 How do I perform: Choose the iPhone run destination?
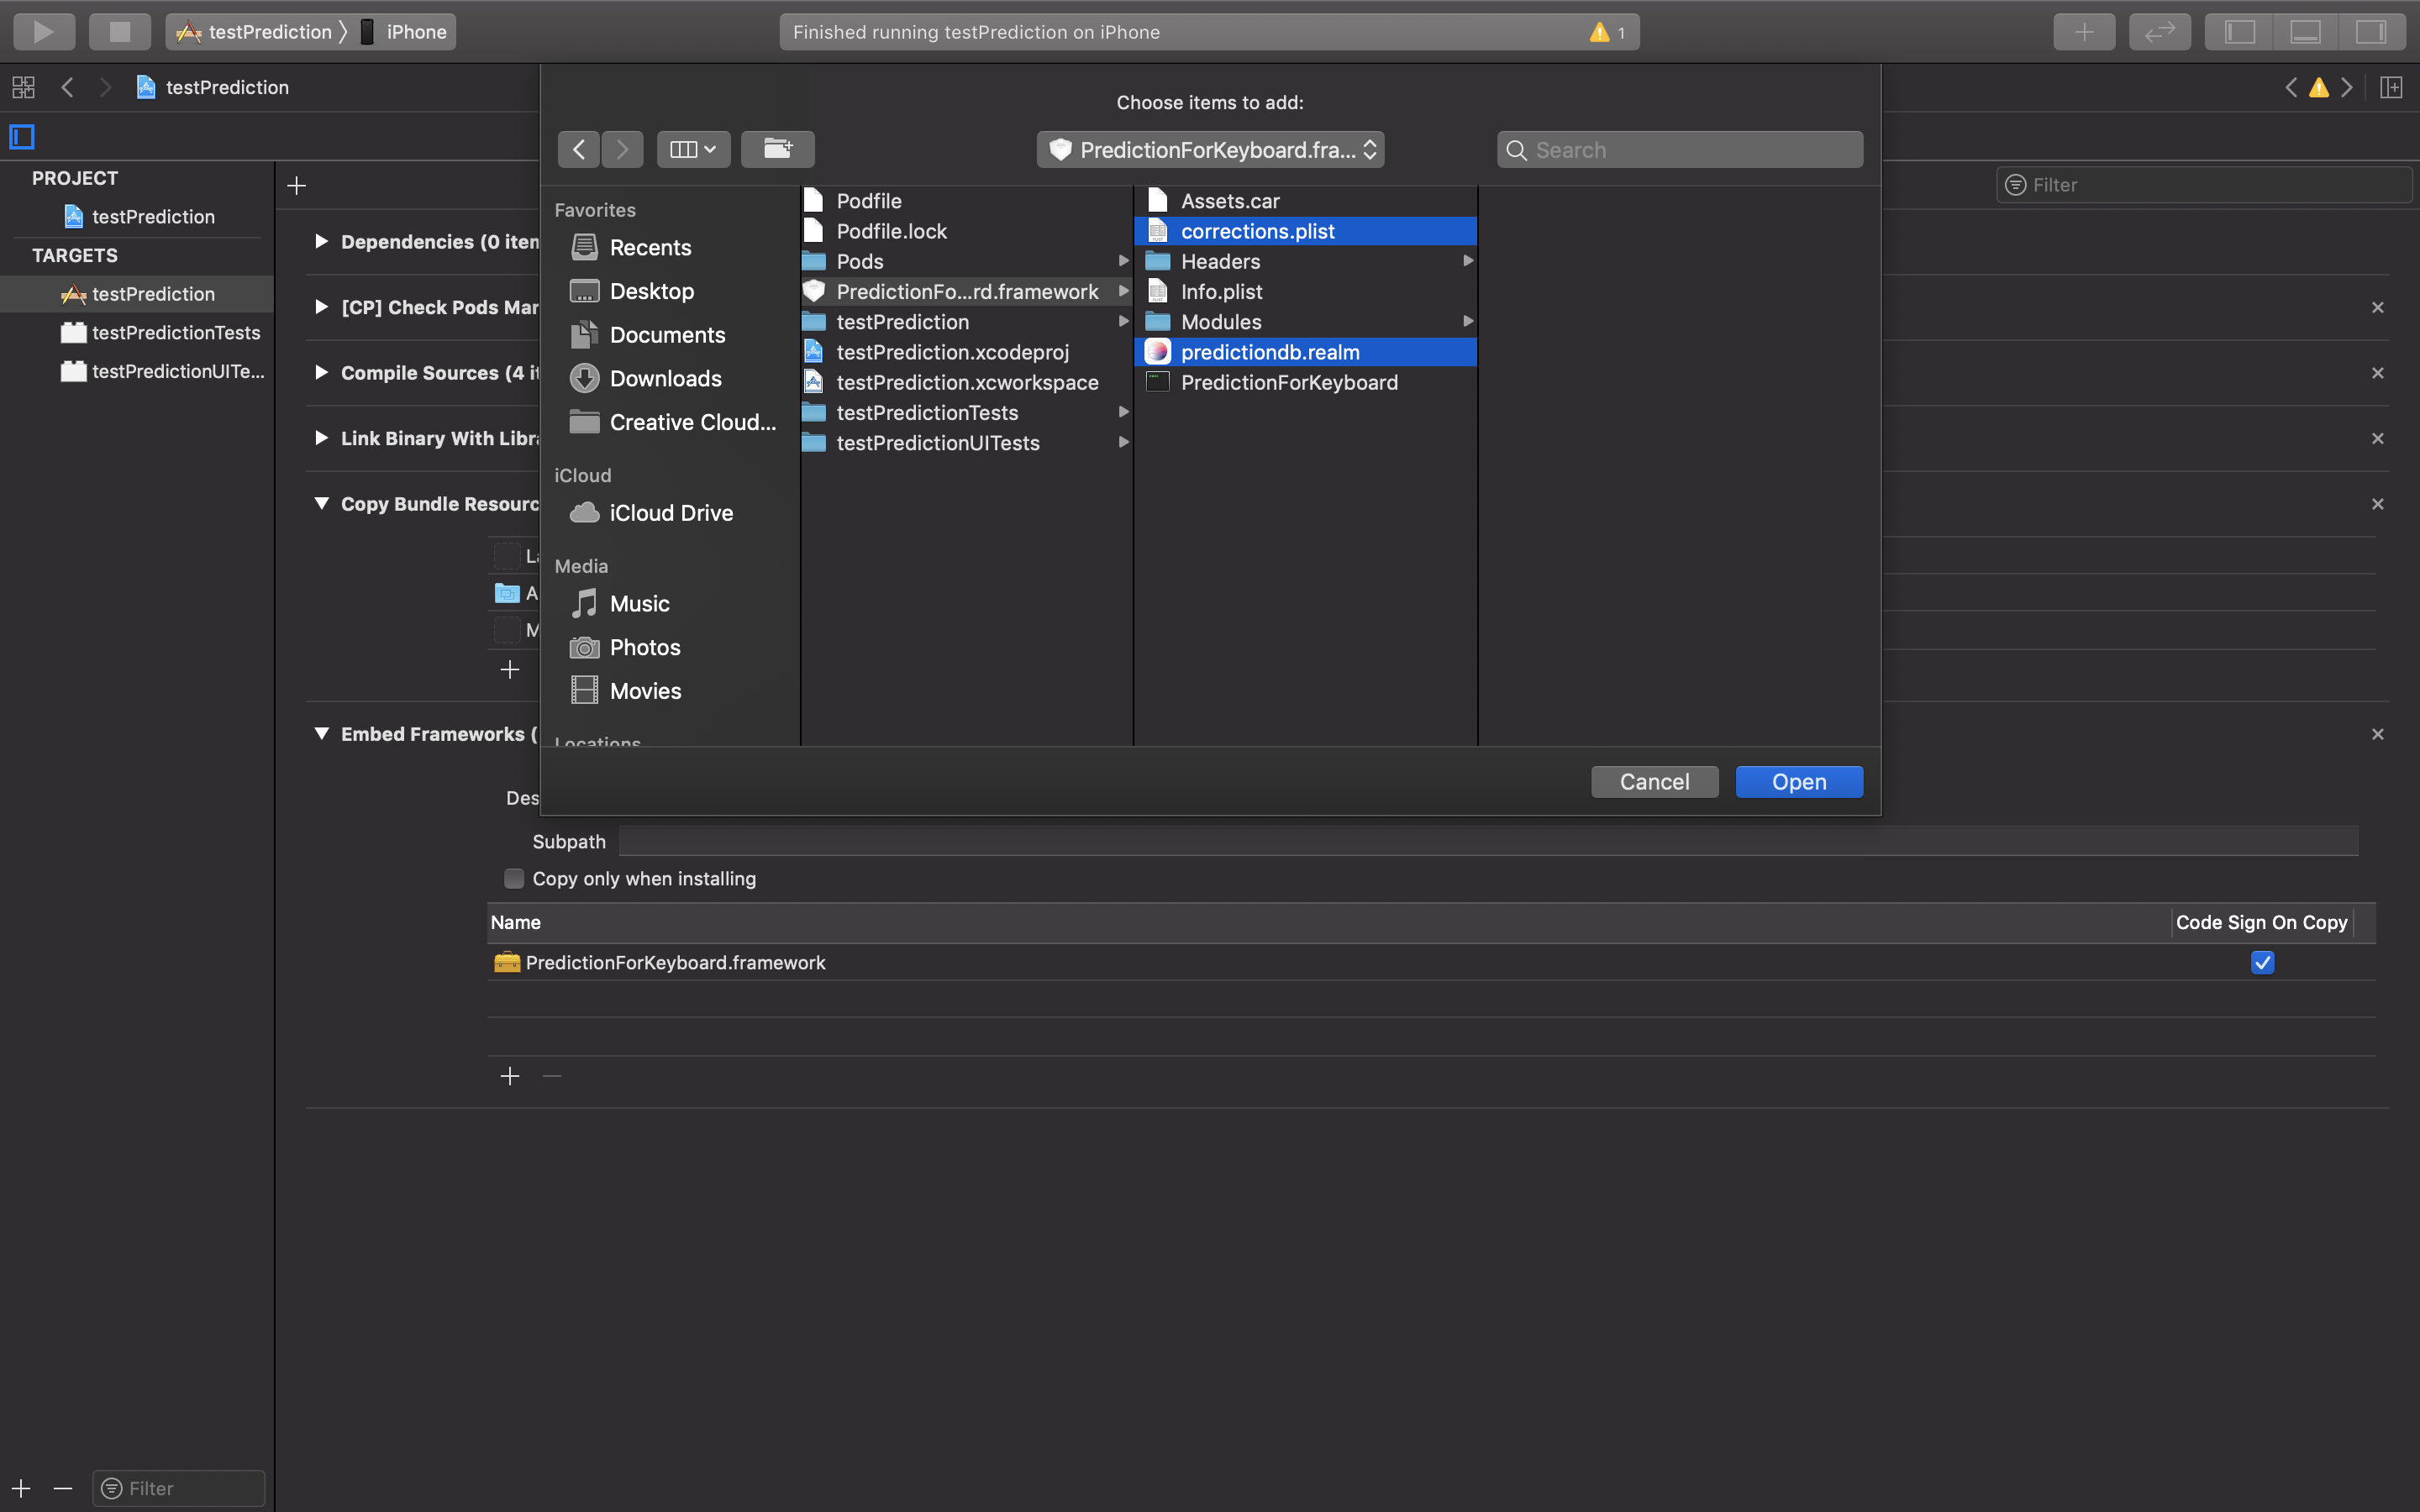pos(404,32)
